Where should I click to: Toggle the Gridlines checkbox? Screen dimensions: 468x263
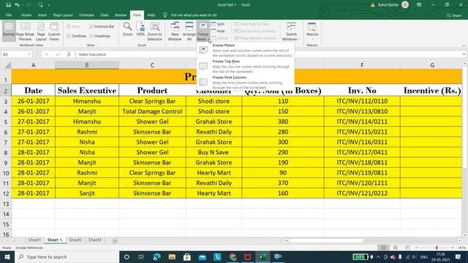(x=77, y=36)
